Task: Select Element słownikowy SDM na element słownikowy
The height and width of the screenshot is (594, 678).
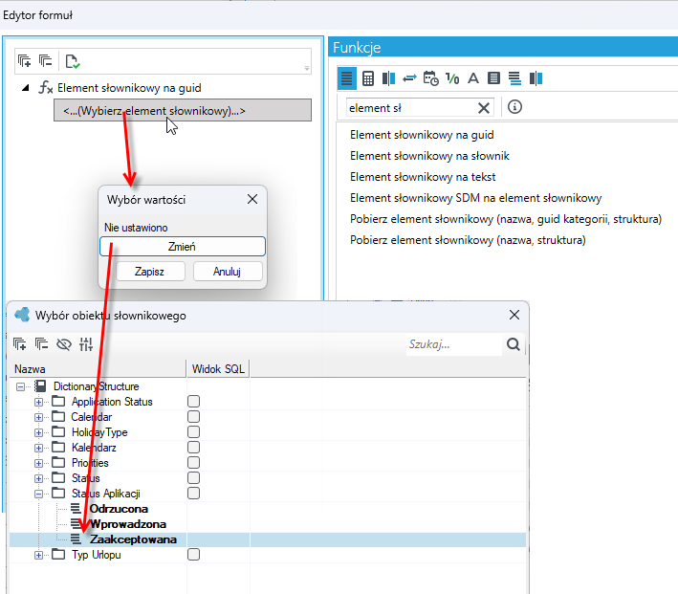Action: point(475,198)
